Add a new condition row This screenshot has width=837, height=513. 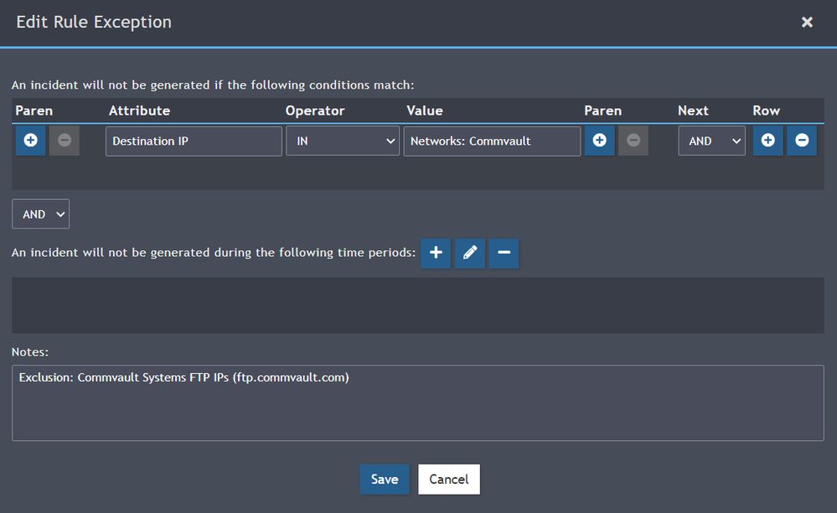pos(767,141)
